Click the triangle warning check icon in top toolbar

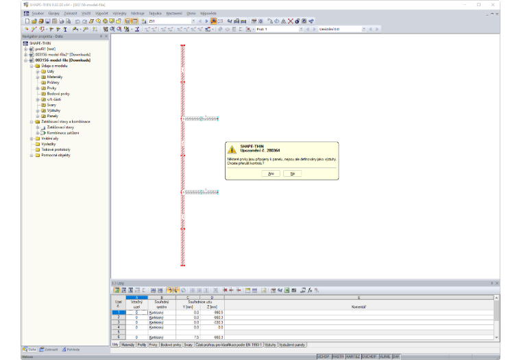pos(283,21)
